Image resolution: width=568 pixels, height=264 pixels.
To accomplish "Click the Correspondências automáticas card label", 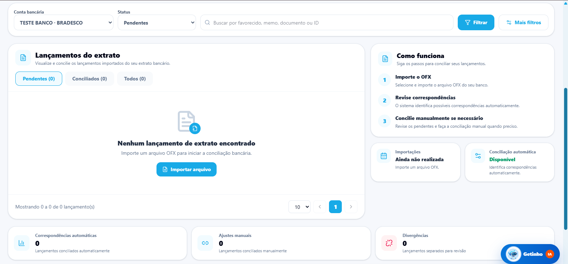I will (x=66, y=236).
